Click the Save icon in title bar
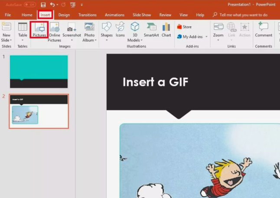280x198 pixels. tap(43, 4)
